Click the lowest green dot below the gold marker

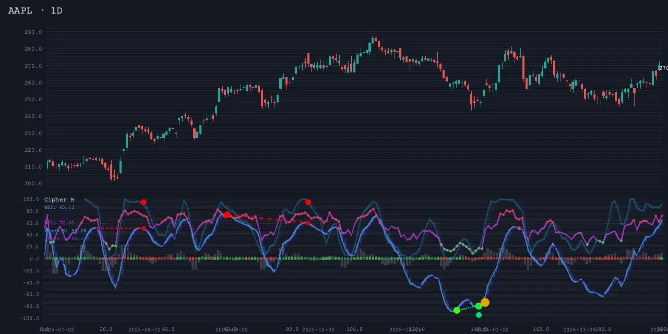click(479, 315)
